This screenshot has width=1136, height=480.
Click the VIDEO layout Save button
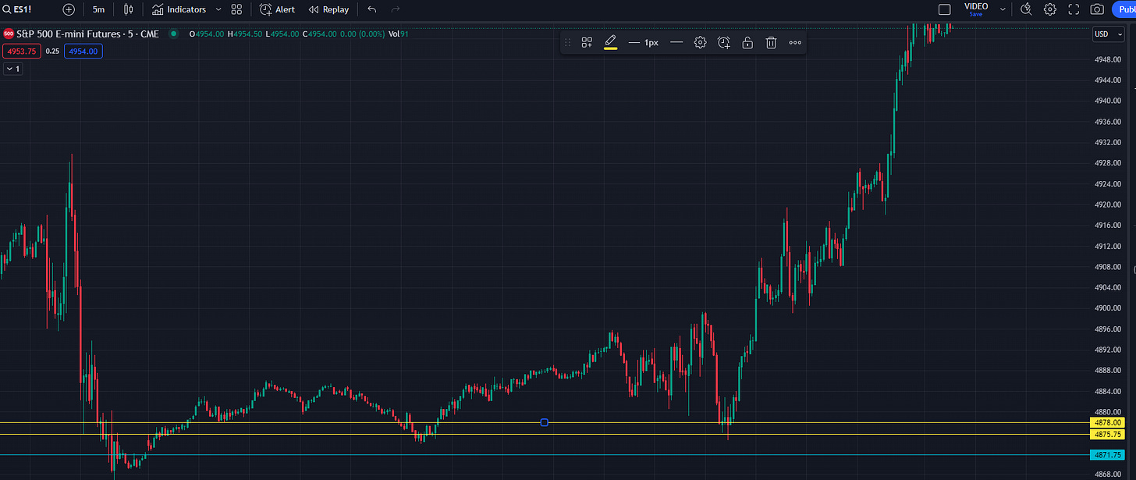coord(976,14)
